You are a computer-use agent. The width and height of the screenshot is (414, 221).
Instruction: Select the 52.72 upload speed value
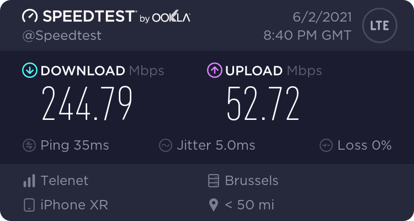click(x=263, y=104)
